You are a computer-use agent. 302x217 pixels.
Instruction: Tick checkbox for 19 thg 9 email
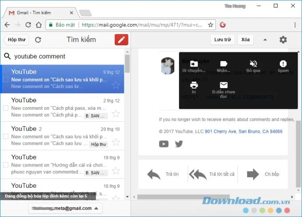(x=6, y=165)
